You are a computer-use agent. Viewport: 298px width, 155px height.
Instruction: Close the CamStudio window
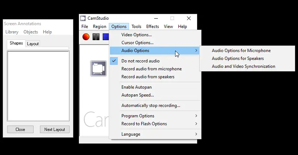[189, 18]
